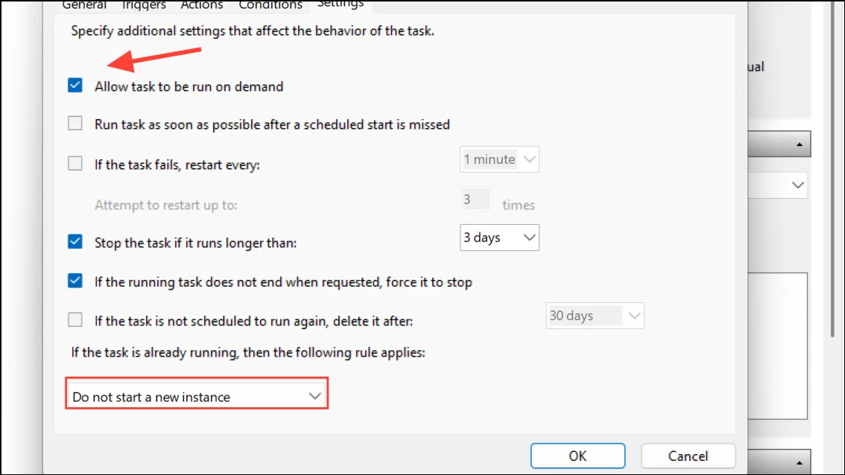The image size is (845, 475).
Task: Open the Actions tab
Action: pyautogui.click(x=201, y=5)
